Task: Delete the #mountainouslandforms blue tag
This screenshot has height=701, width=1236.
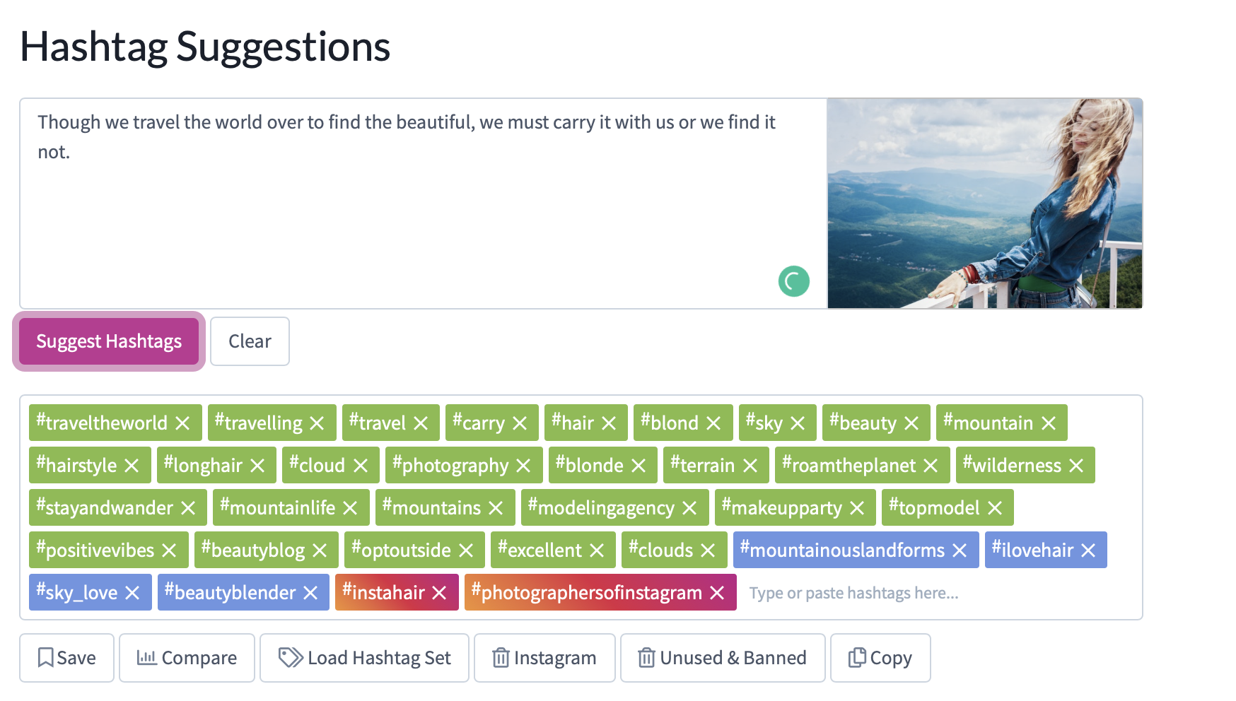Action: coord(960,550)
